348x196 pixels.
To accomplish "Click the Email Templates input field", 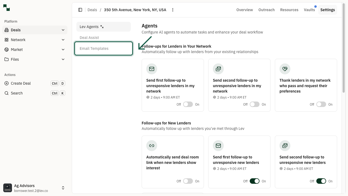I will pyautogui.click(x=103, y=48).
